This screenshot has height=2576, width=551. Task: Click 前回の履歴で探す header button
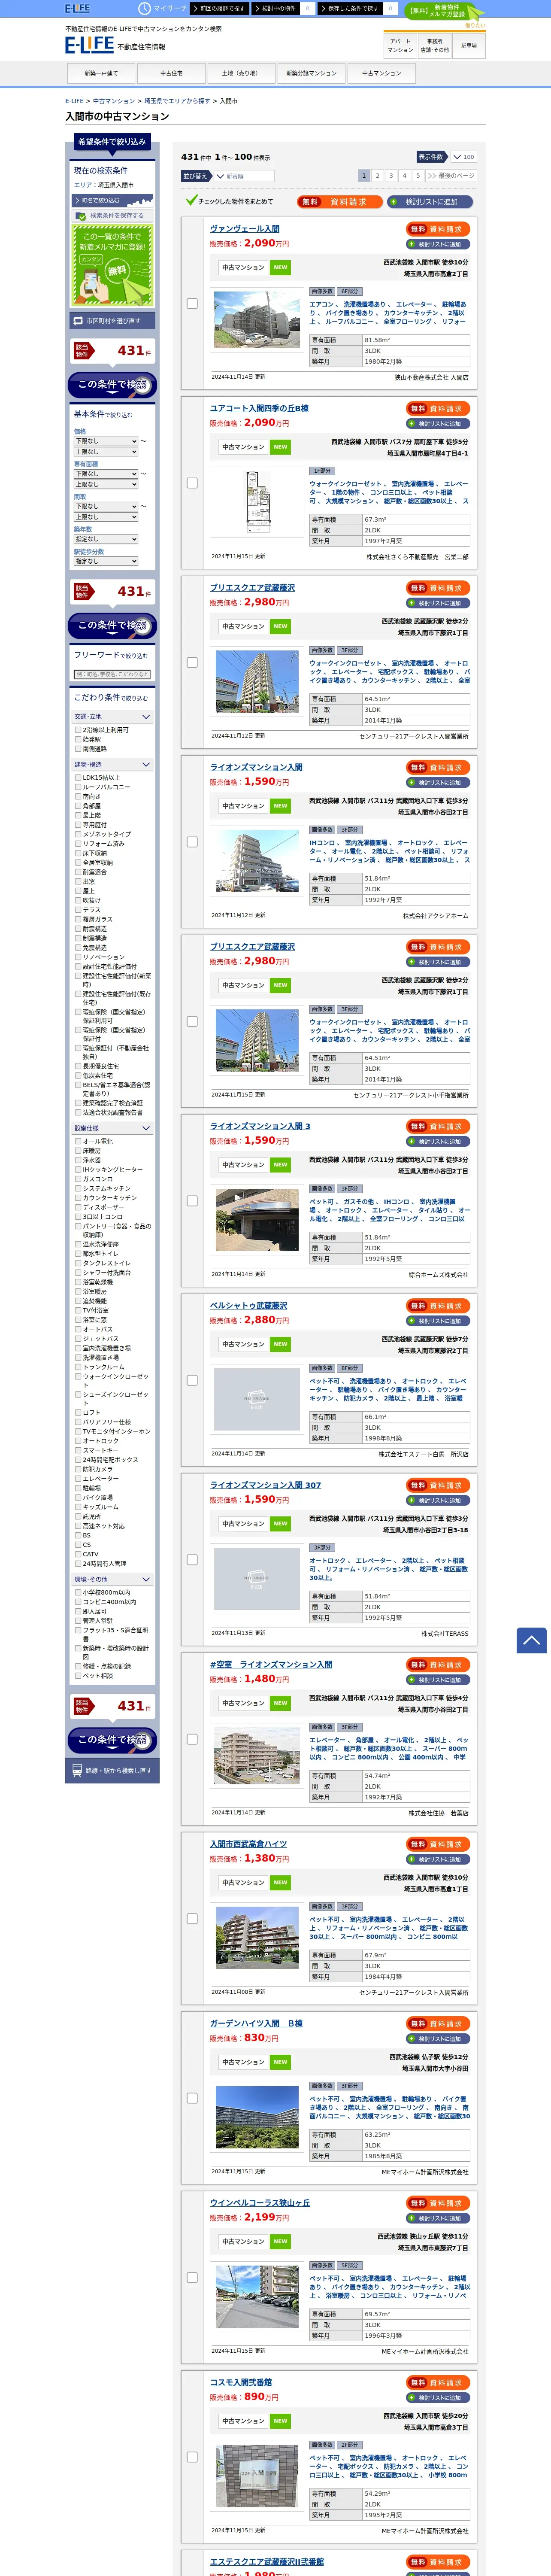(219, 8)
